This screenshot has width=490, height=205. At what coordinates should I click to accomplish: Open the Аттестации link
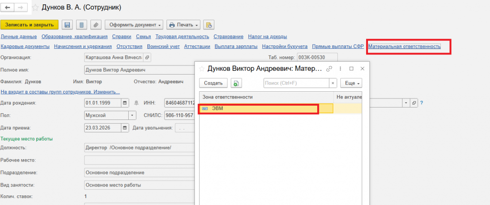point(197,46)
